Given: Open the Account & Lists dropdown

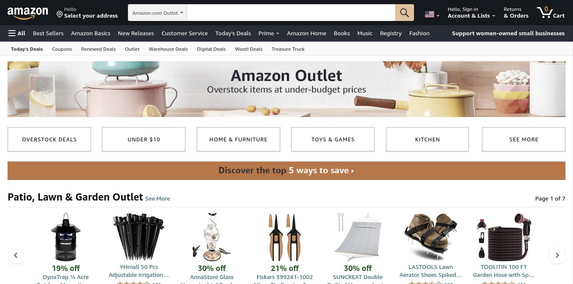Looking at the screenshot, I should pyautogui.click(x=471, y=13).
